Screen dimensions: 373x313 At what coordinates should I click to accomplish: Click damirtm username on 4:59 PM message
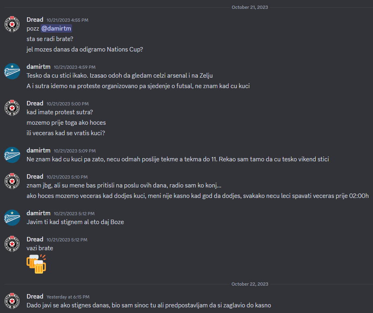[x=38, y=67]
